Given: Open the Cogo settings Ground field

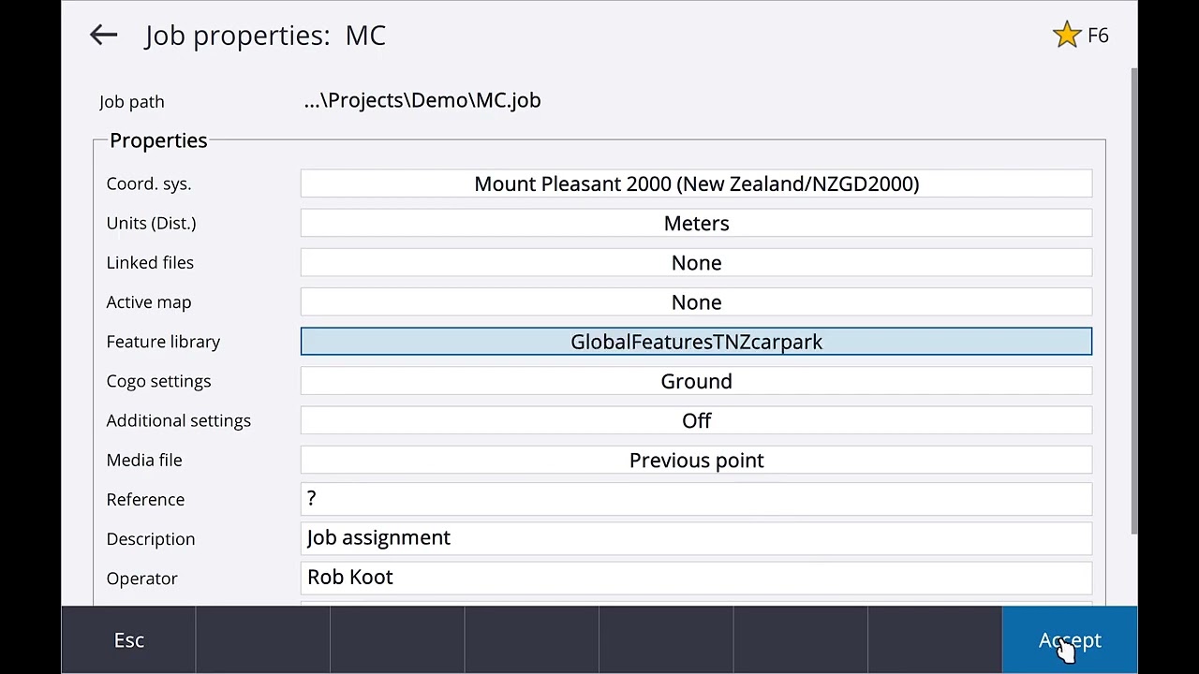Looking at the screenshot, I should (x=696, y=381).
